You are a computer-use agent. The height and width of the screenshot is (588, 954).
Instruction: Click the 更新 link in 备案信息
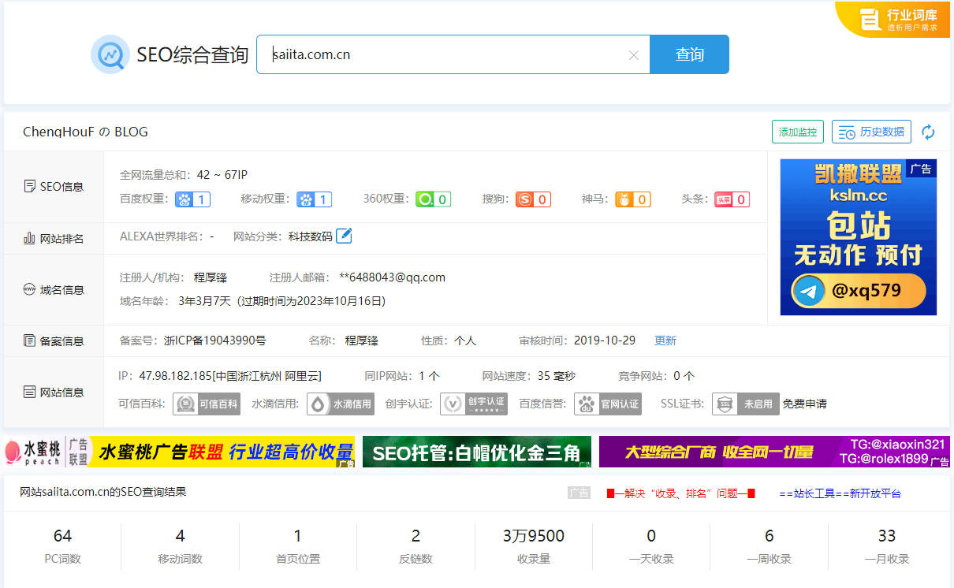click(665, 341)
